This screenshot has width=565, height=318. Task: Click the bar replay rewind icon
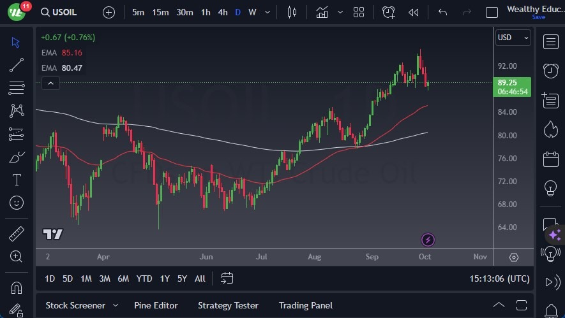pyautogui.click(x=414, y=12)
